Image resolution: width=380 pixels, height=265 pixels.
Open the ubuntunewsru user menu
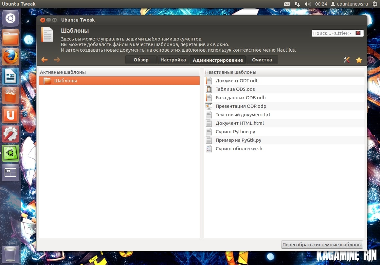pos(349,4)
